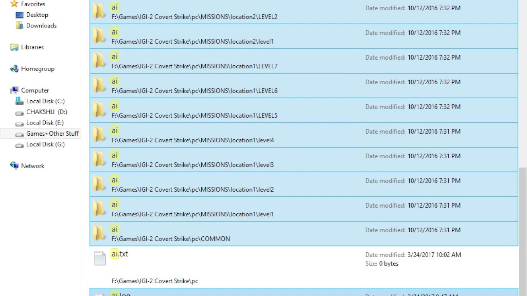Open Local Disk (G:) in tree
The image size is (527, 296).
coord(45,144)
